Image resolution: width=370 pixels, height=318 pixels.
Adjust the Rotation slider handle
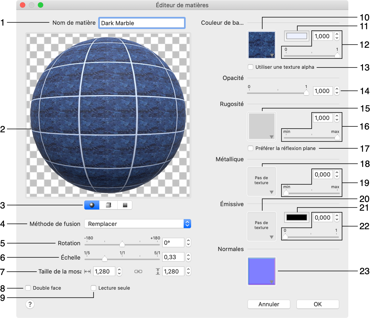coord(122,244)
